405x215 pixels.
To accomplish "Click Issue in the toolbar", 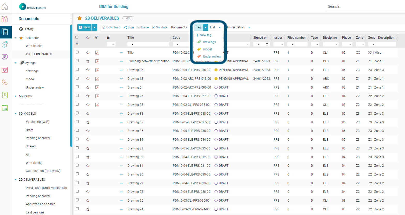I will [143, 27].
